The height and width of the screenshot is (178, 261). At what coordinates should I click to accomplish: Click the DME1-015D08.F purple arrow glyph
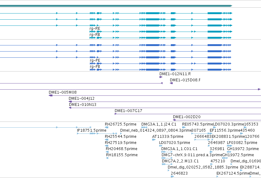pyautogui.click(x=171, y=83)
